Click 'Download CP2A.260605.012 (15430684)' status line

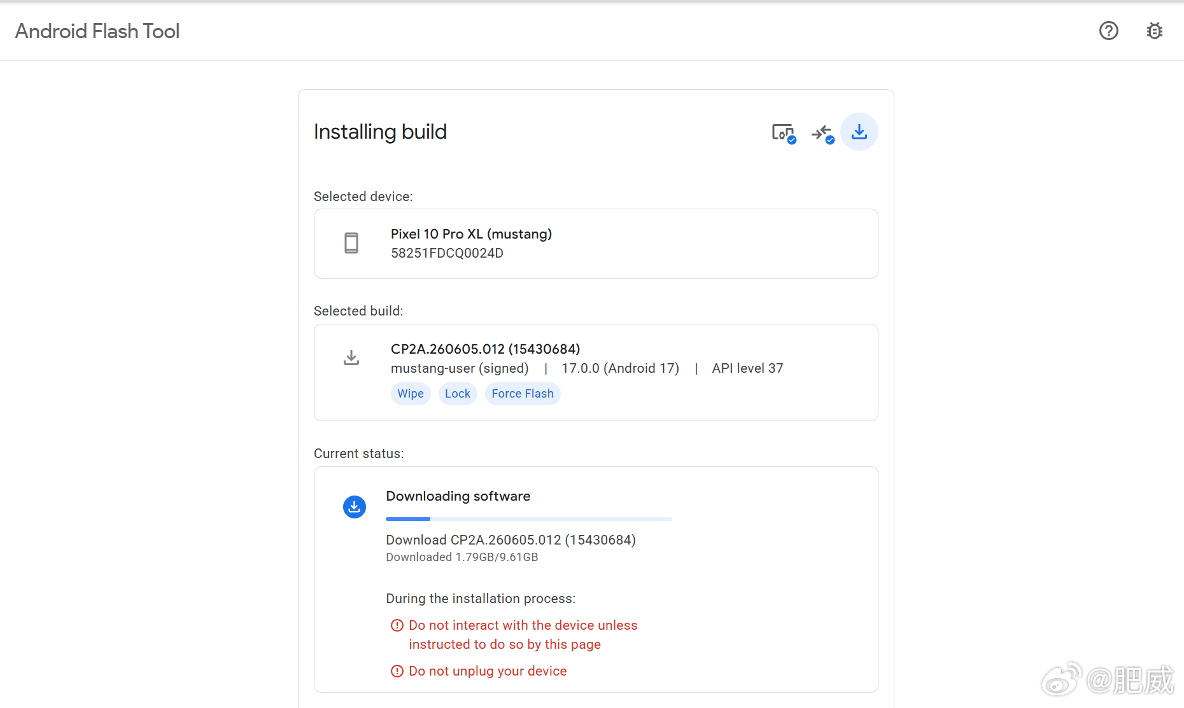click(x=511, y=540)
